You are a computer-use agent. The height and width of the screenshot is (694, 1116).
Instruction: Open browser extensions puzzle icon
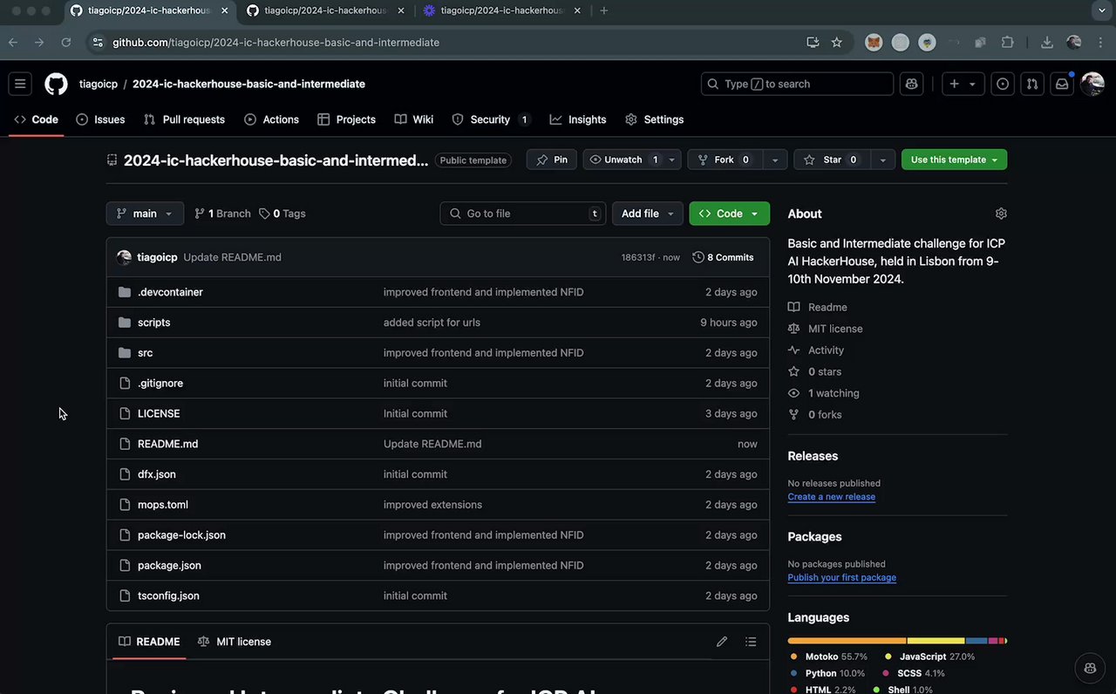[1008, 42]
